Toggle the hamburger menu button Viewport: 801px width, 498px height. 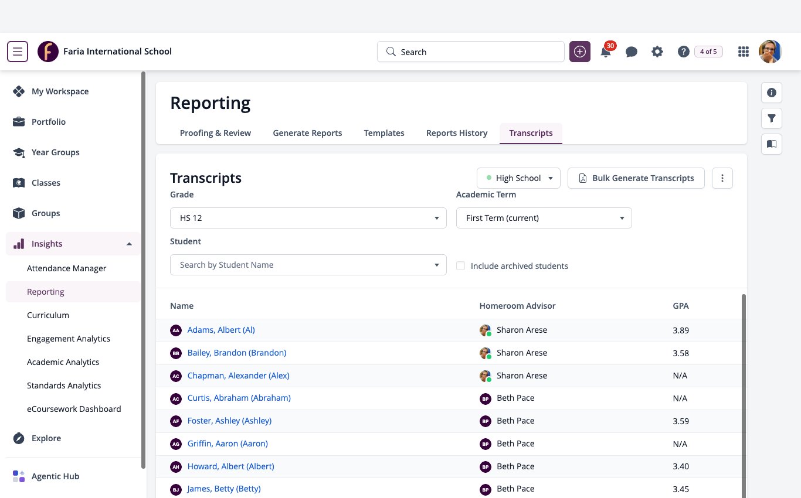point(18,52)
